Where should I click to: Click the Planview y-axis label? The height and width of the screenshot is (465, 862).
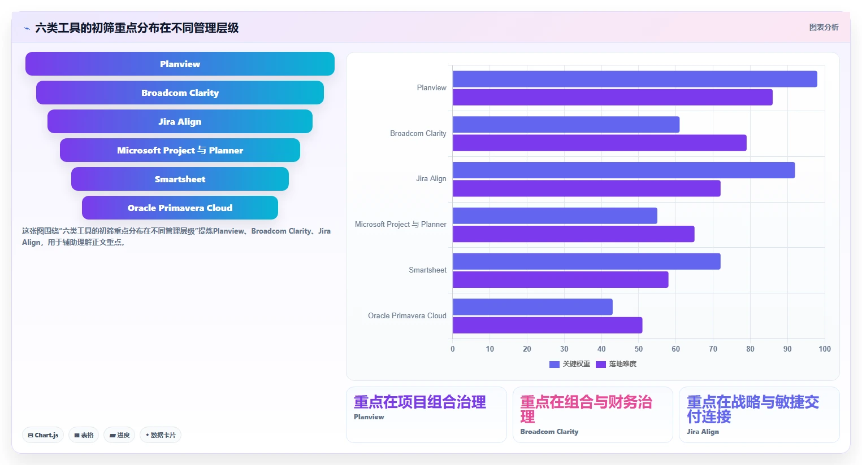click(431, 88)
